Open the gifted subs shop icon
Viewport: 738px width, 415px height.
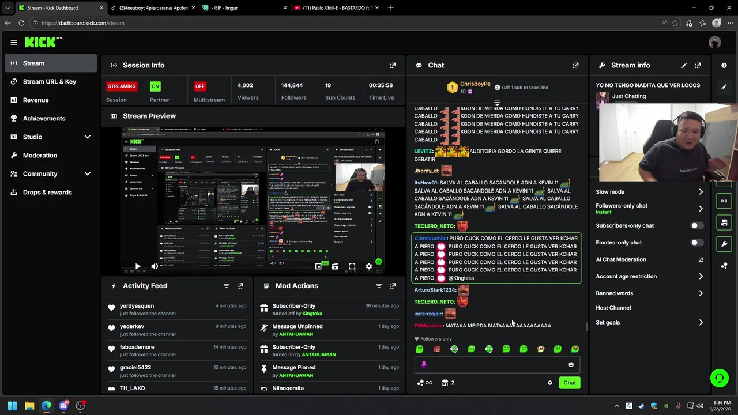tap(445, 383)
